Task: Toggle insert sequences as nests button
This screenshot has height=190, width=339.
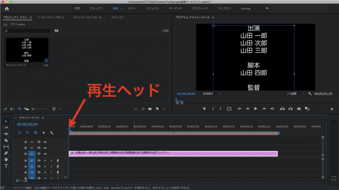Action: coord(20,133)
